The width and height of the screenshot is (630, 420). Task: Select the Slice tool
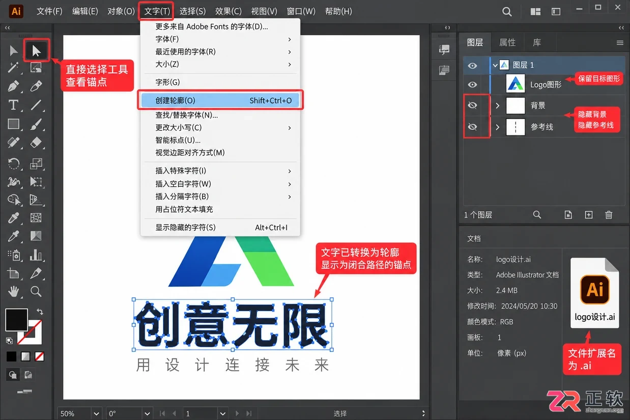click(36, 273)
